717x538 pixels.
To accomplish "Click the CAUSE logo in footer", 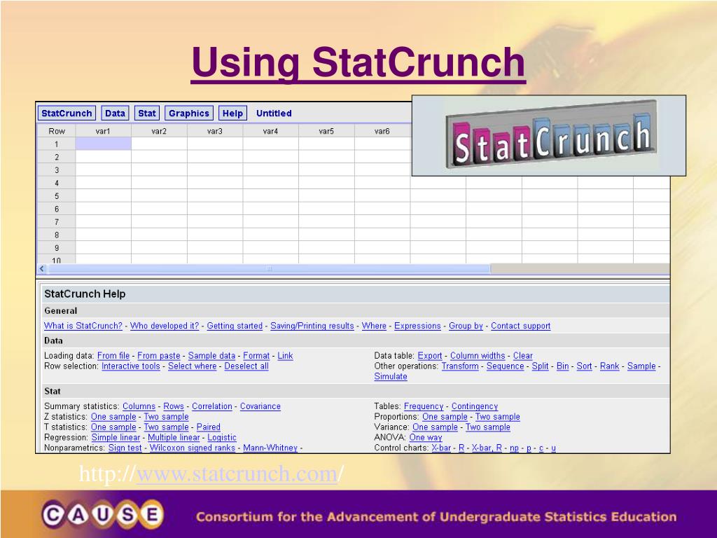I will [102, 515].
